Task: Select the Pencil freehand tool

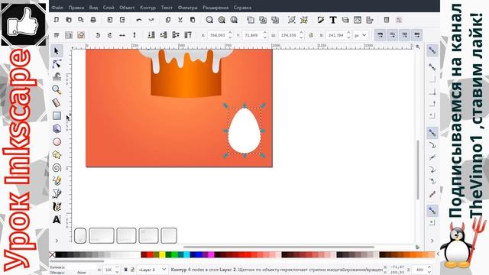Action: pyautogui.click(x=57, y=181)
